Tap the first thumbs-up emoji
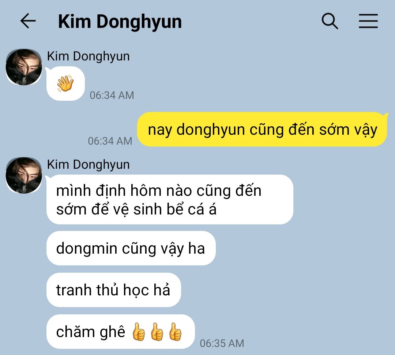This screenshot has width=395, height=355. coord(139,332)
